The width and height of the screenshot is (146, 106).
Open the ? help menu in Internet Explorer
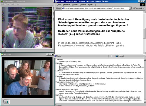coord(95,5)
